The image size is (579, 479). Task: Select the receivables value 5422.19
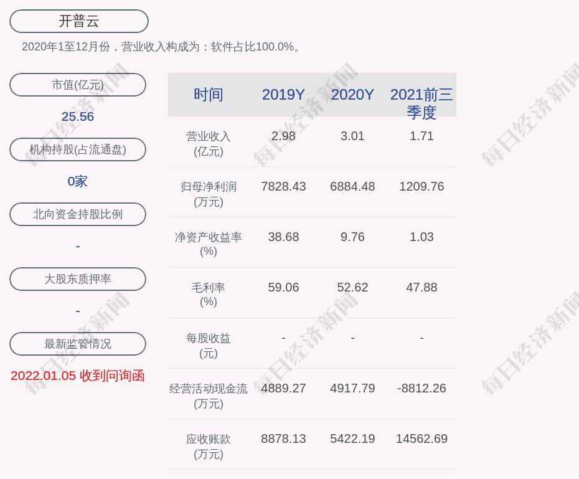click(352, 439)
